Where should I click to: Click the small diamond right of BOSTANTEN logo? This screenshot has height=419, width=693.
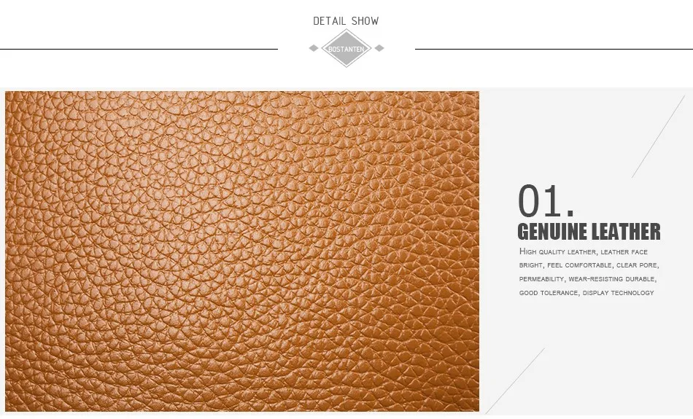[x=379, y=48]
